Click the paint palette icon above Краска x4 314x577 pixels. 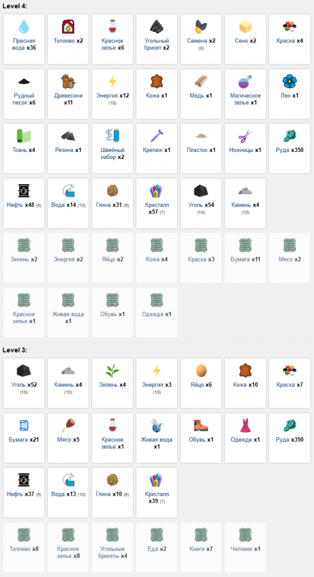click(x=290, y=27)
